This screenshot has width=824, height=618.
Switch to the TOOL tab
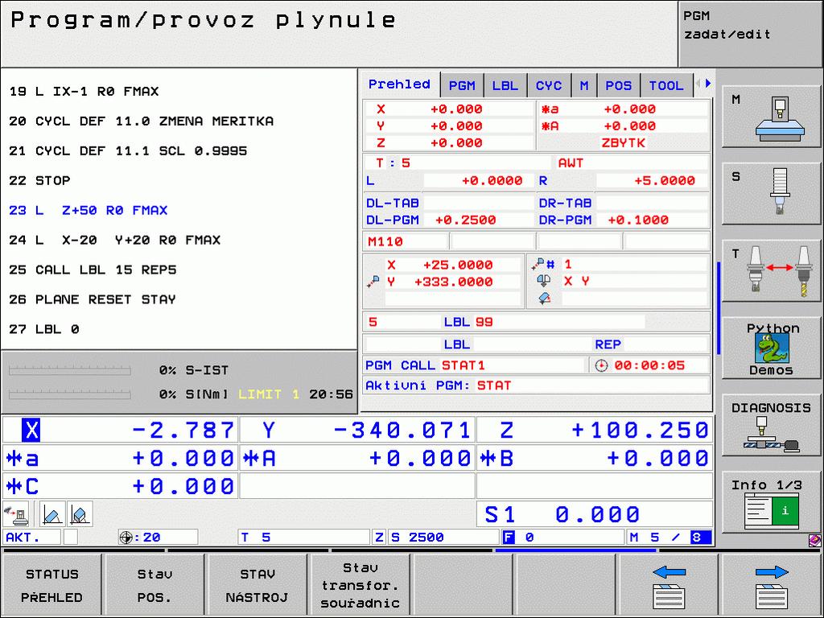point(665,85)
